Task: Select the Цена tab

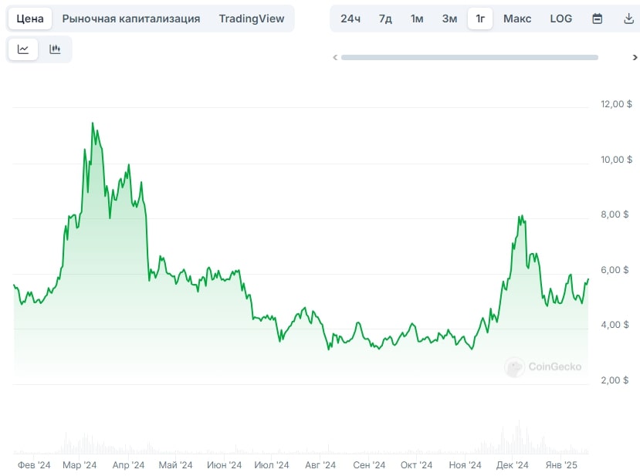Action: point(30,19)
